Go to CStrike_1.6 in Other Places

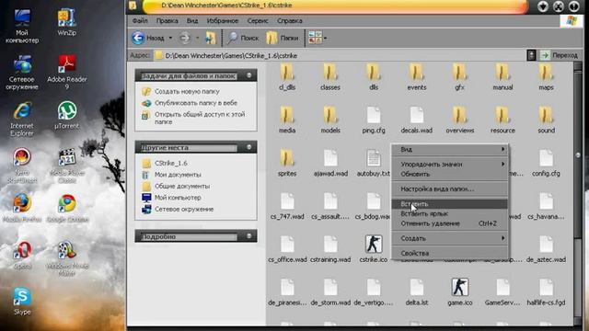(x=171, y=164)
